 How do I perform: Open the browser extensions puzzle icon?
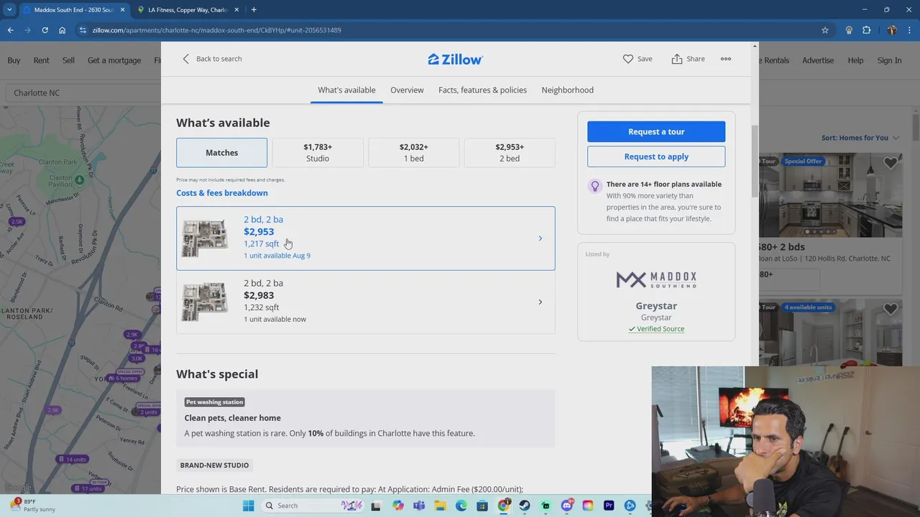tap(866, 30)
